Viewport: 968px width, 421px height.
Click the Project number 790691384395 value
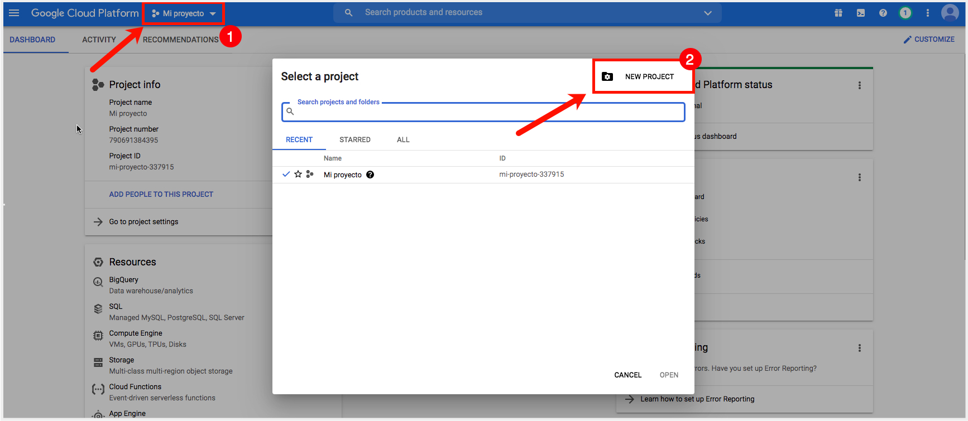[133, 141]
